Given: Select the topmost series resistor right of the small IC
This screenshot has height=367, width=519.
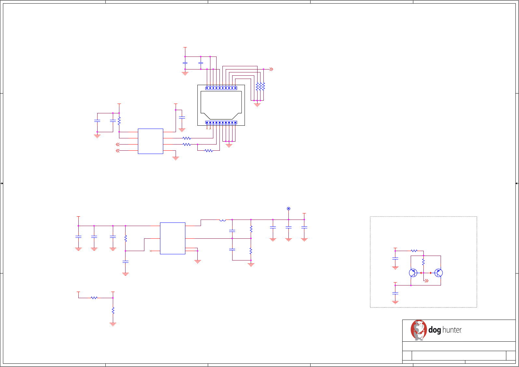Looking at the screenshot, I should 187,138.
